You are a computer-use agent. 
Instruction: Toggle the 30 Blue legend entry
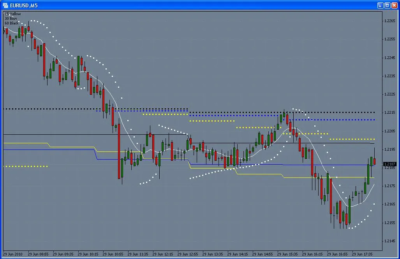click(x=10, y=18)
